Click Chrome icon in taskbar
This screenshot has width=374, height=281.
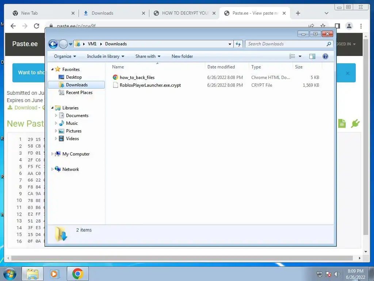pyautogui.click(x=77, y=274)
